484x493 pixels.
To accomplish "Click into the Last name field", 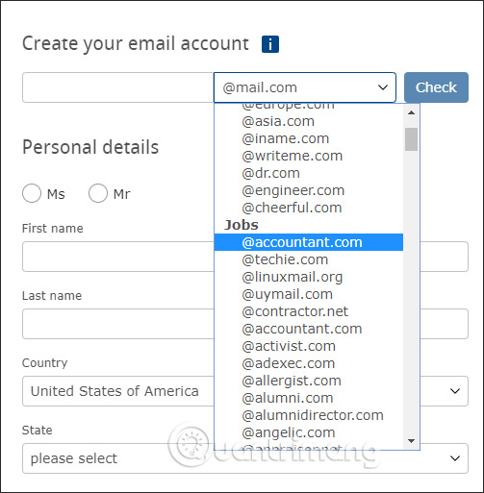I will [118, 324].
